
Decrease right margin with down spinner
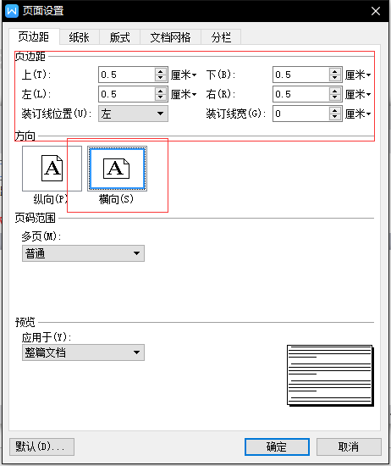(335, 97)
